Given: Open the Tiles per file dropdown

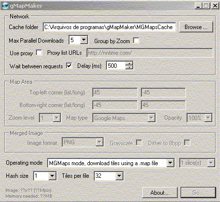Looking at the screenshot, I should 119,176.
